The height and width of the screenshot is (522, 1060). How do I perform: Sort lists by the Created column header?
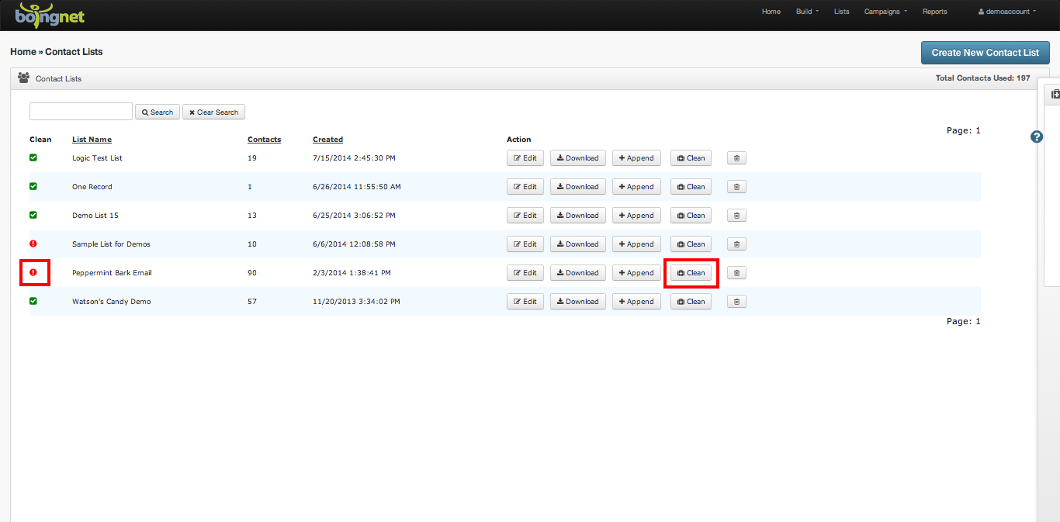click(327, 139)
